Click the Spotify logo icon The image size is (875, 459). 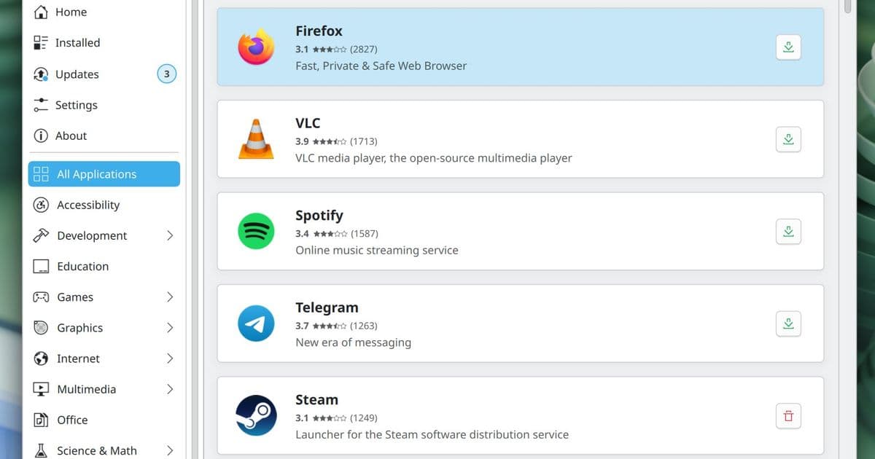tap(256, 231)
